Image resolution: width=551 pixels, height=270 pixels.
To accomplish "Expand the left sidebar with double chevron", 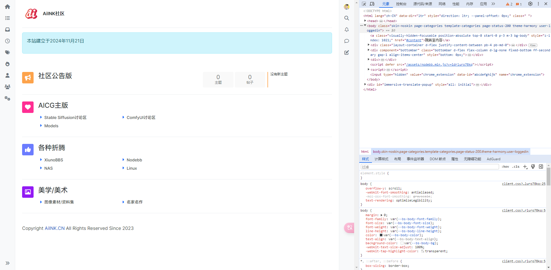I will pos(7,263).
